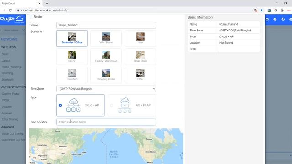The height and width of the screenshot is (164, 292).
Task: Focus the Bind Location field
Action: click(x=106, y=122)
